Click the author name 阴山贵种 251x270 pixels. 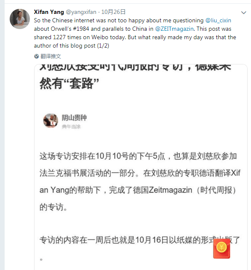point(74,118)
